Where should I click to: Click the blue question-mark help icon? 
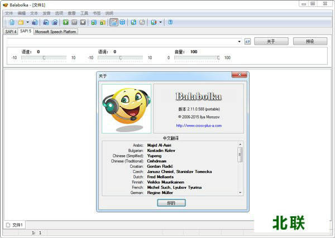[x=170, y=22]
